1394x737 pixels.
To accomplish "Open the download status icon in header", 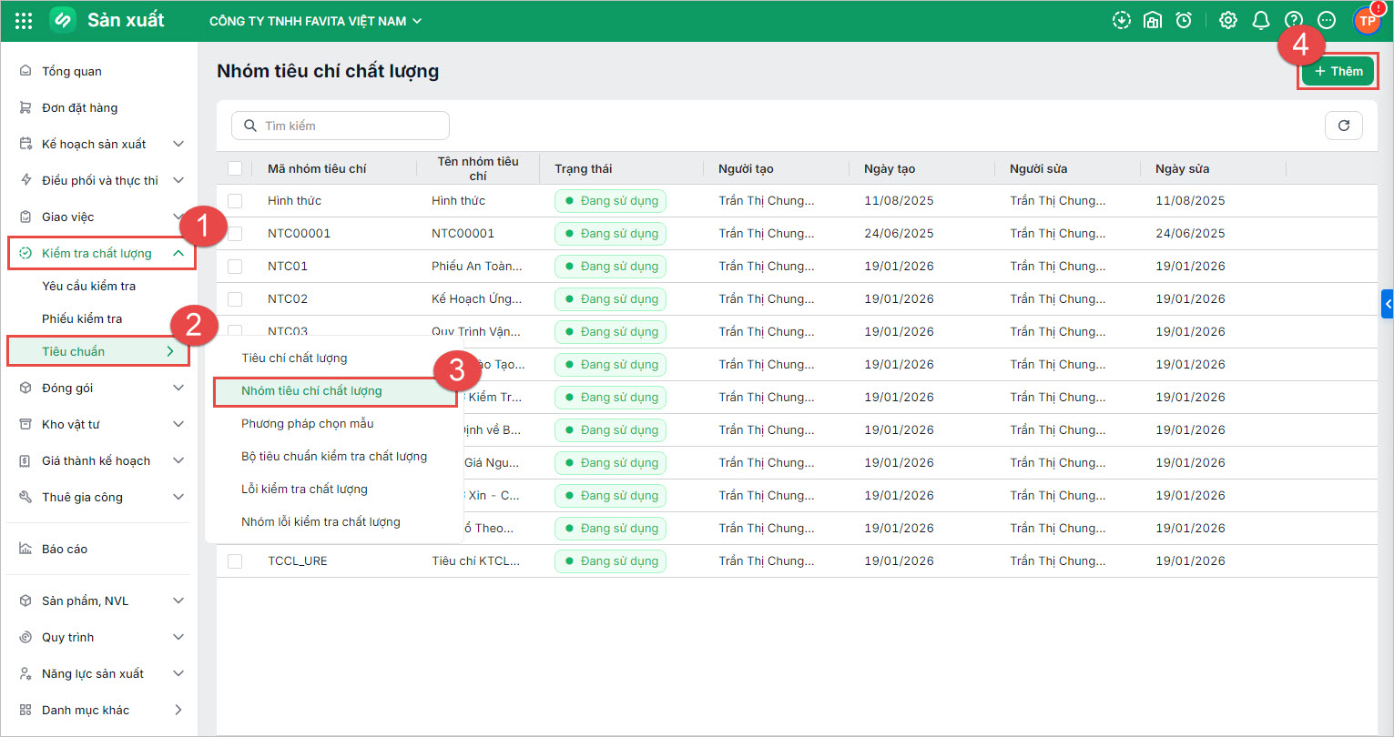I will (x=1122, y=20).
